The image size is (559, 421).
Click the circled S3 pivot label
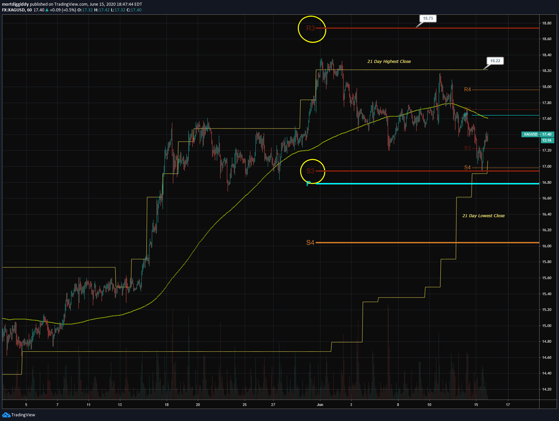point(310,171)
